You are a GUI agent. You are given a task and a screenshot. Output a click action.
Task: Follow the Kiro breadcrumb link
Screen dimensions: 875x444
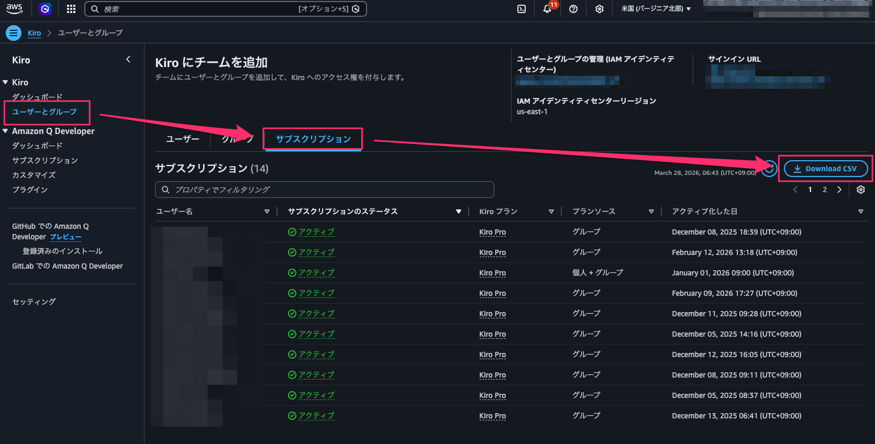pyautogui.click(x=34, y=33)
